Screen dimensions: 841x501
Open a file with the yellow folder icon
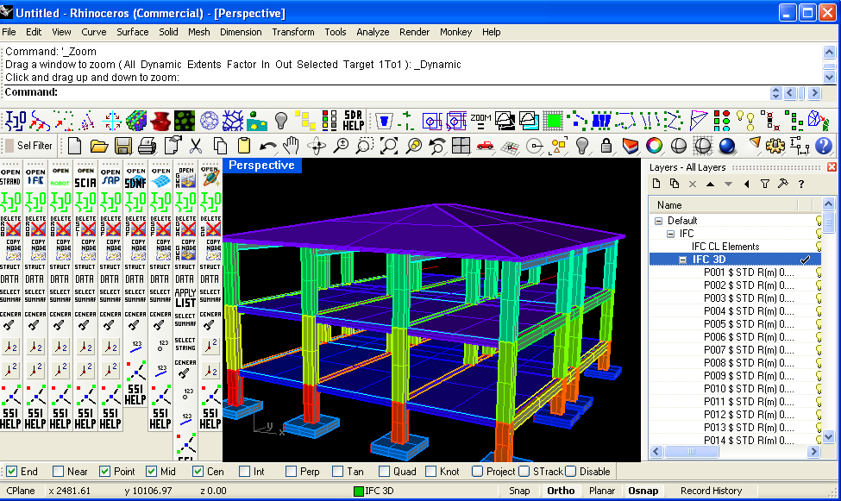pyautogui.click(x=98, y=146)
